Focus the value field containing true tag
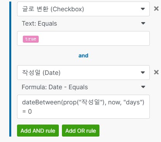Image resolution: width=161 pixels, height=142 pixels. click(83, 38)
